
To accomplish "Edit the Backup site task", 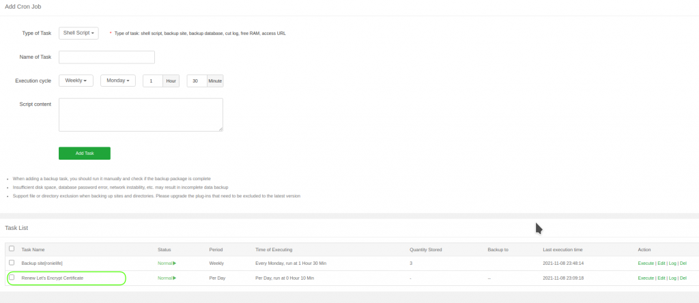I will pos(661,263).
